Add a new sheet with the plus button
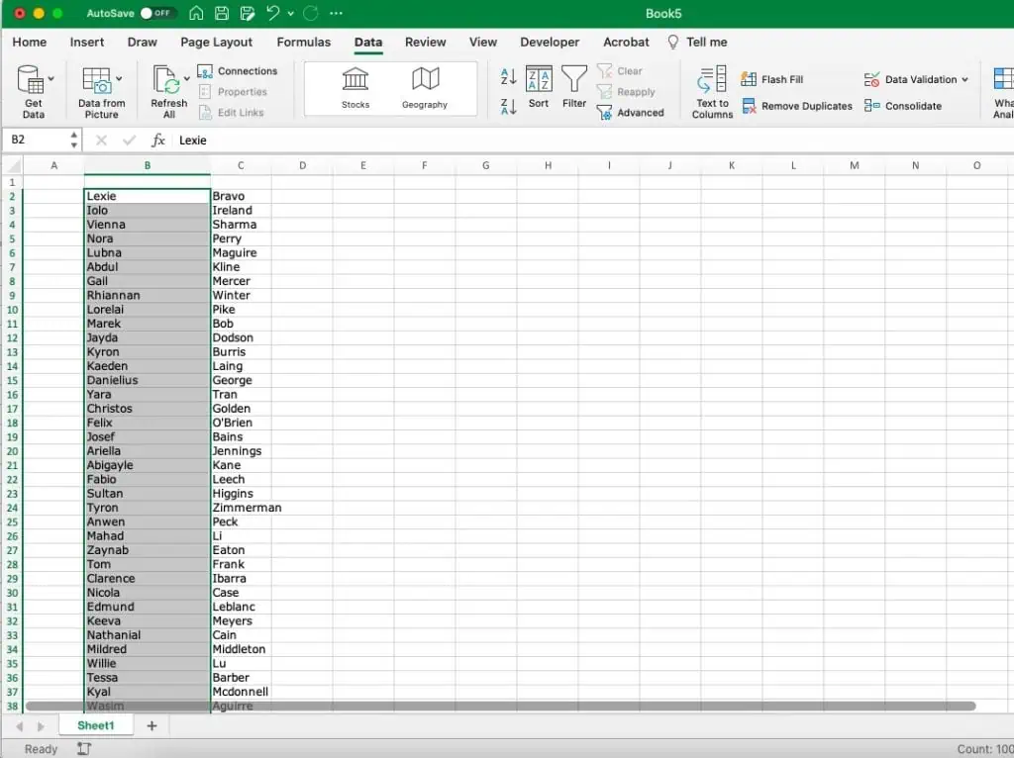 coord(151,725)
